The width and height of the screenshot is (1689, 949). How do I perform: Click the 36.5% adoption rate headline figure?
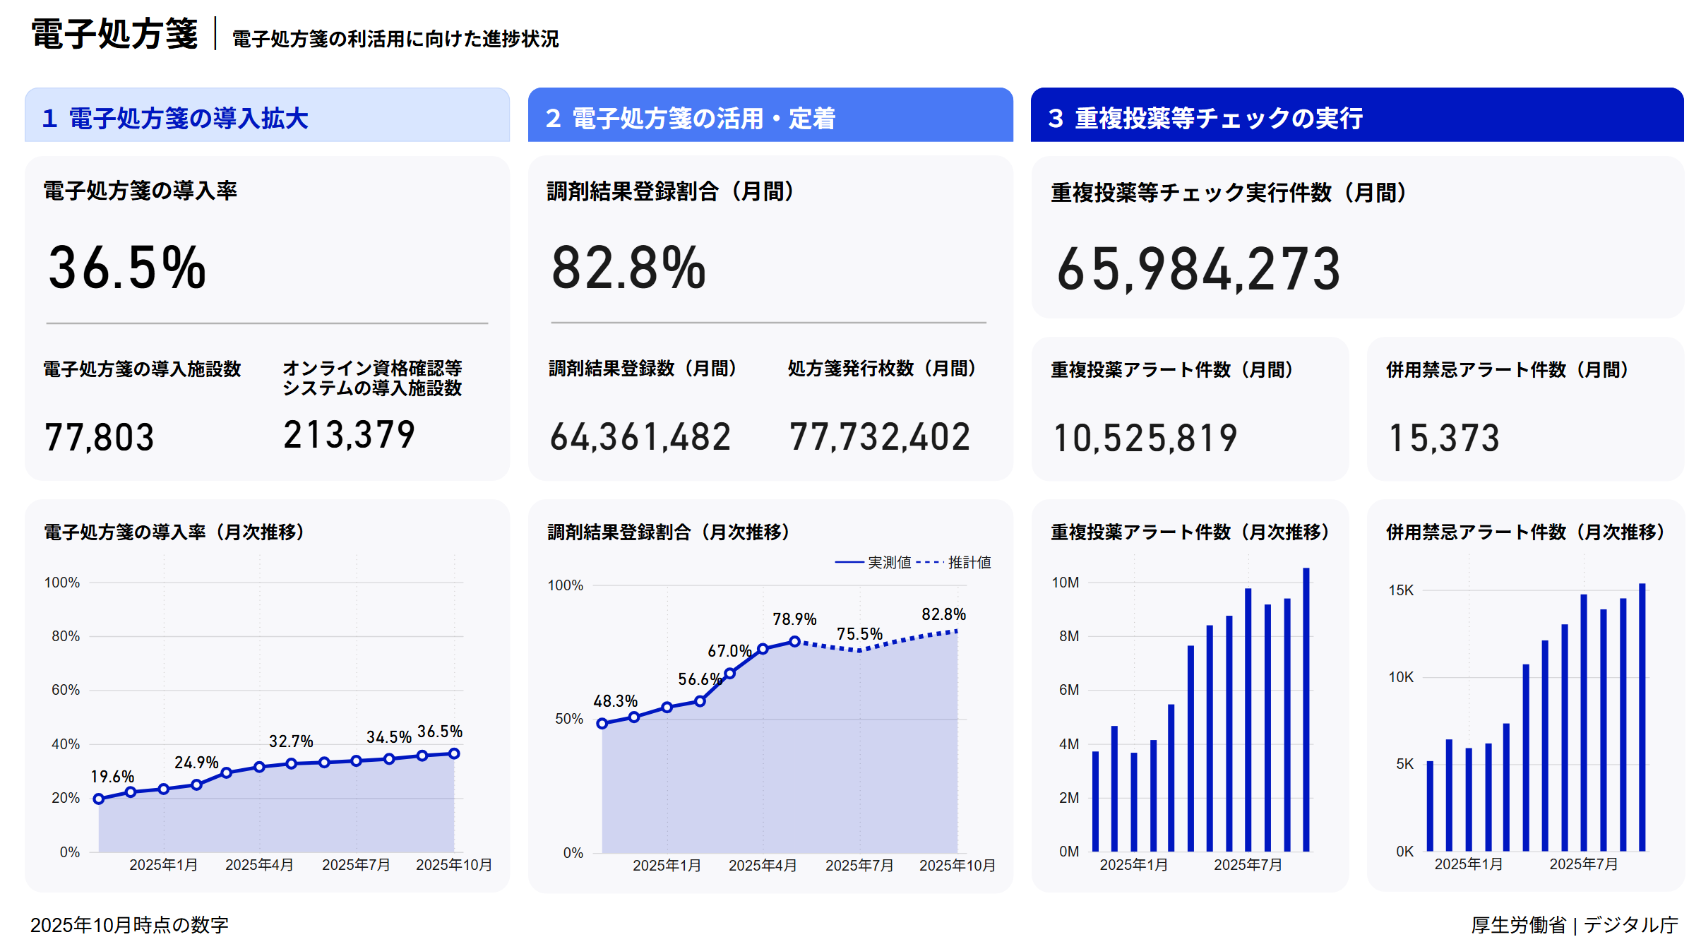click(x=127, y=268)
